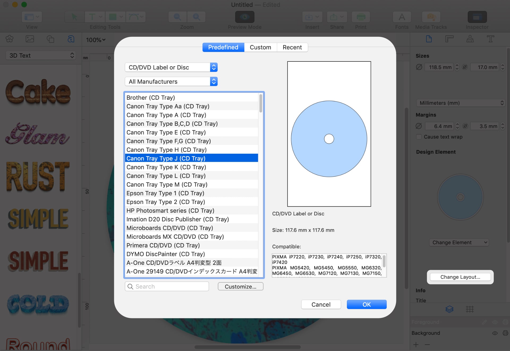
Task: Enable the Cause text wrap checkbox
Action: [419, 137]
